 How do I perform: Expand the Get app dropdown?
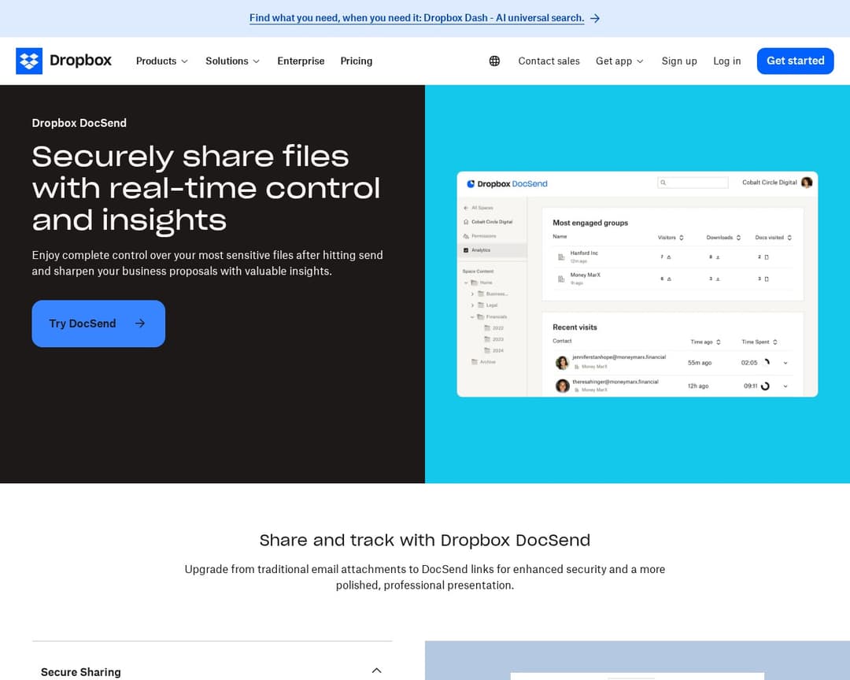click(619, 61)
